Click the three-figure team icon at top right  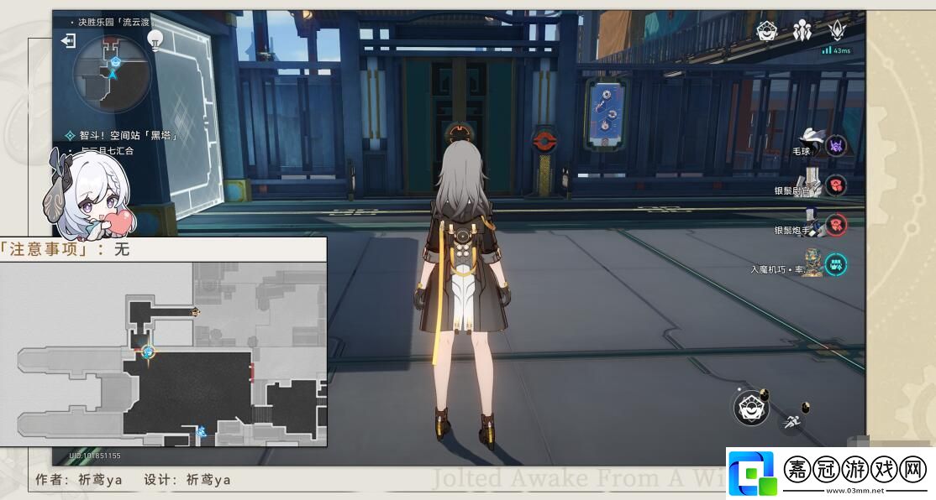[802, 30]
